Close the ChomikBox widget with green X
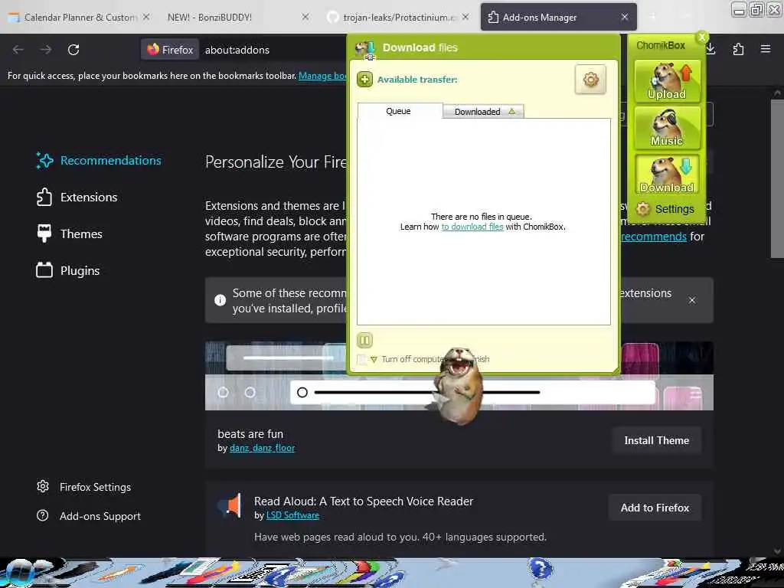Screen dimensions: 784x588 tap(702, 37)
